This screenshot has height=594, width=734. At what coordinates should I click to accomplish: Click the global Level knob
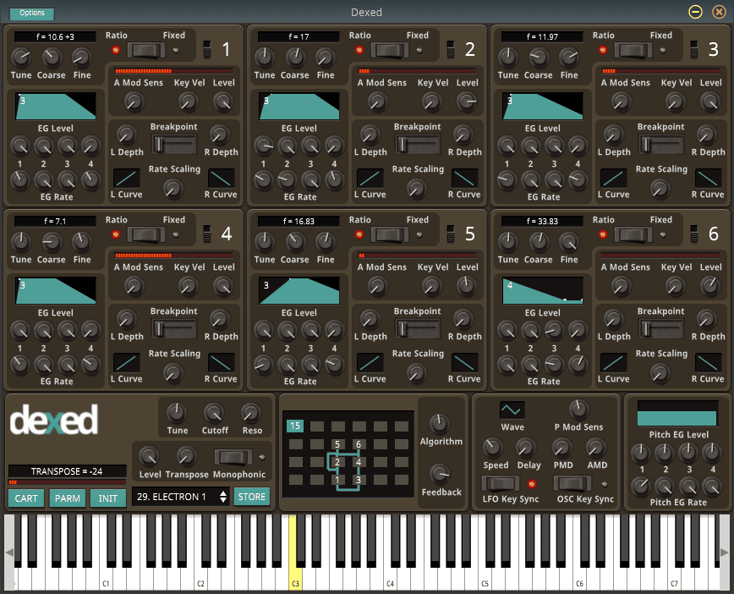(x=149, y=456)
